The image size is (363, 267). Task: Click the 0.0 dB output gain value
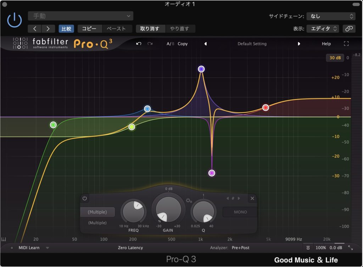tap(336, 248)
